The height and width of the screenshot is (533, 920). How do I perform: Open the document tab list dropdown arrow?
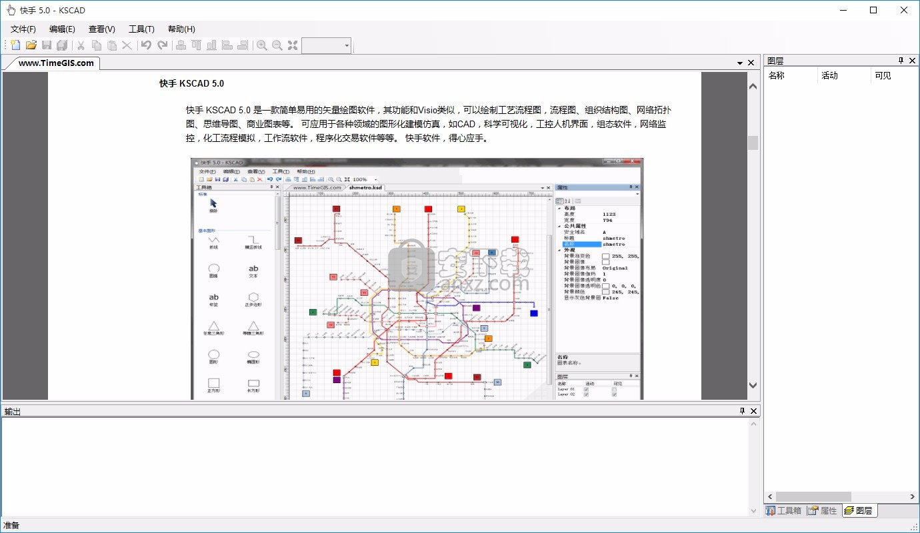pos(740,63)
